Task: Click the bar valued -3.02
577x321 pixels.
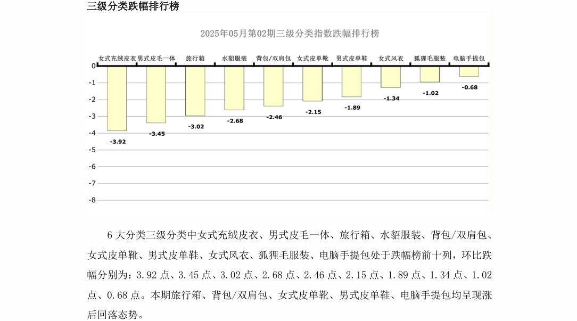Action: [x=195, y=91]
